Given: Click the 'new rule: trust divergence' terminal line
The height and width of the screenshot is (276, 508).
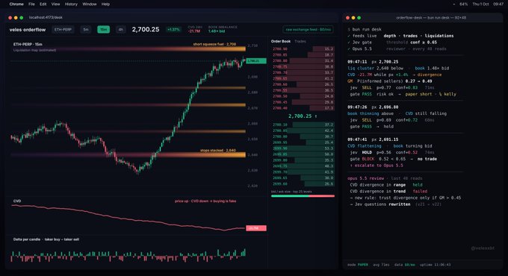Looking at the screenshot, I should point(406,198).
